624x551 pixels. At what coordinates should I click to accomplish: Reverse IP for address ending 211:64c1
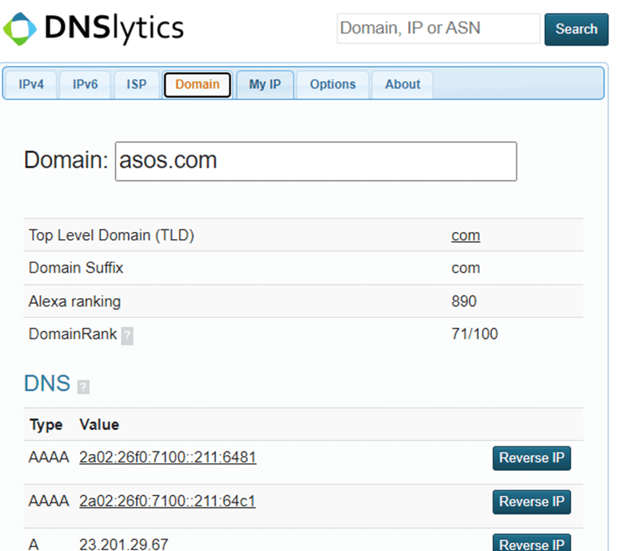click(x=532, y=502)
